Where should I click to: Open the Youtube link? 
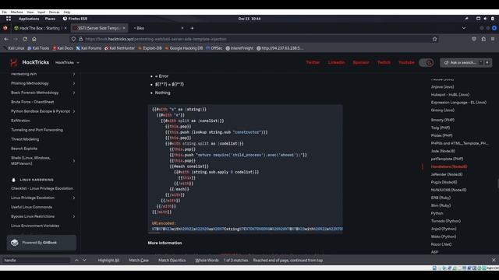coord(406,62)
